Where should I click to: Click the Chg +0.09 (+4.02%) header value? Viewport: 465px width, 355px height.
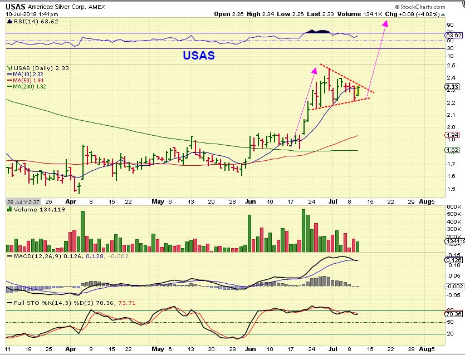coord(412,14)
